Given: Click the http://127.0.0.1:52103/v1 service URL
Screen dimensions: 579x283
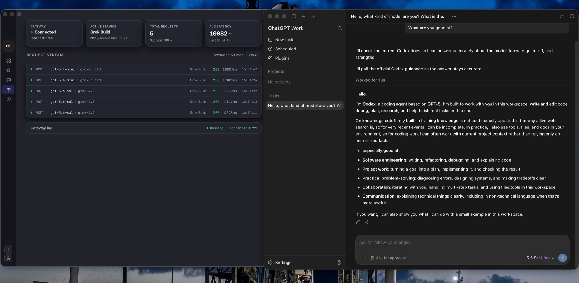Looking at the screenshot, I should click(x=108, y=38).
